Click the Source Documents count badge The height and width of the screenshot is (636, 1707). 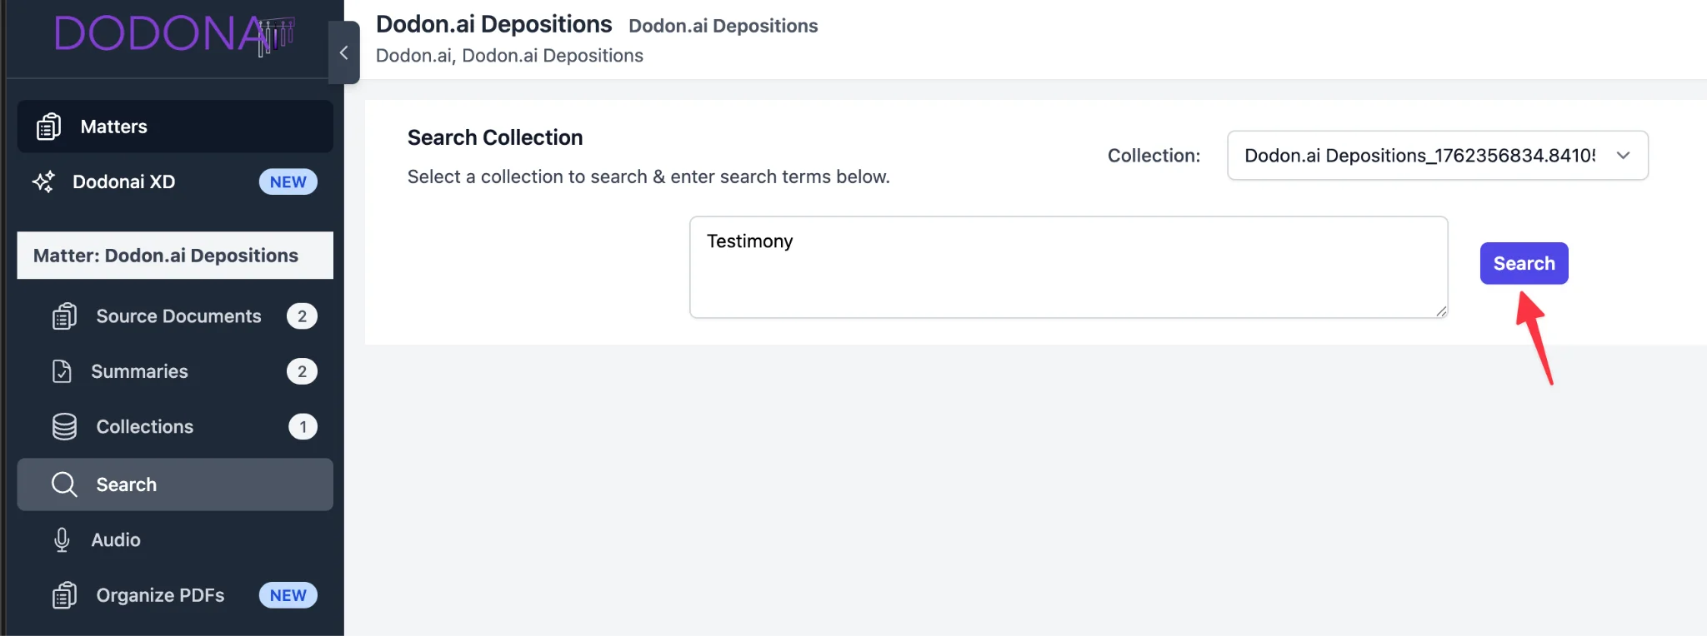coord(302,316)
